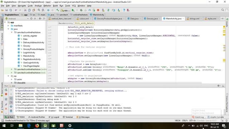The width and height of the screenshot is (229, 129).
Task: Click the Undo toolbar icon
Action: (16, 10)
